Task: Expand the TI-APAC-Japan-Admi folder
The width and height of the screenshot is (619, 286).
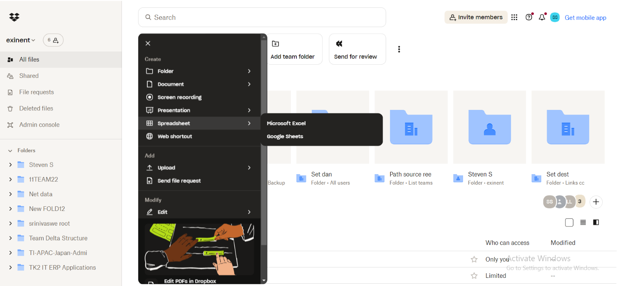Action: pyautogui.click(x=10, y=253)
